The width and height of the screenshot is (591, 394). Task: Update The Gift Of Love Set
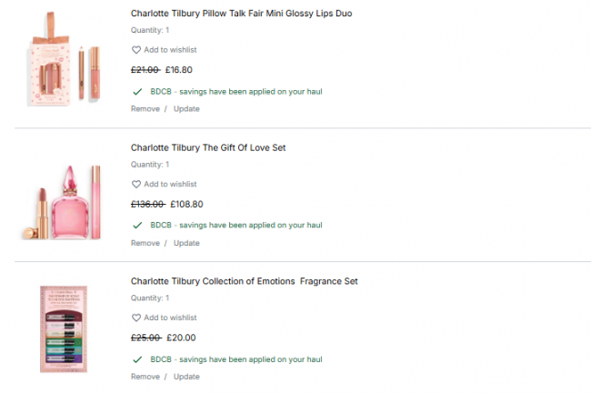point(186,243)
